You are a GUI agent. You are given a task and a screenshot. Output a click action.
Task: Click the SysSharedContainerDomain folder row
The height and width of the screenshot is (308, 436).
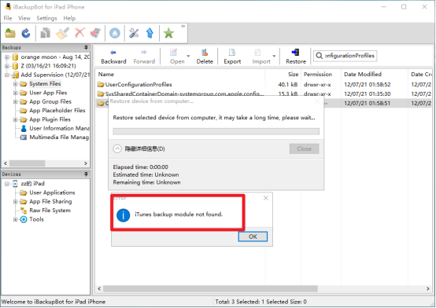tap(264, 93)
